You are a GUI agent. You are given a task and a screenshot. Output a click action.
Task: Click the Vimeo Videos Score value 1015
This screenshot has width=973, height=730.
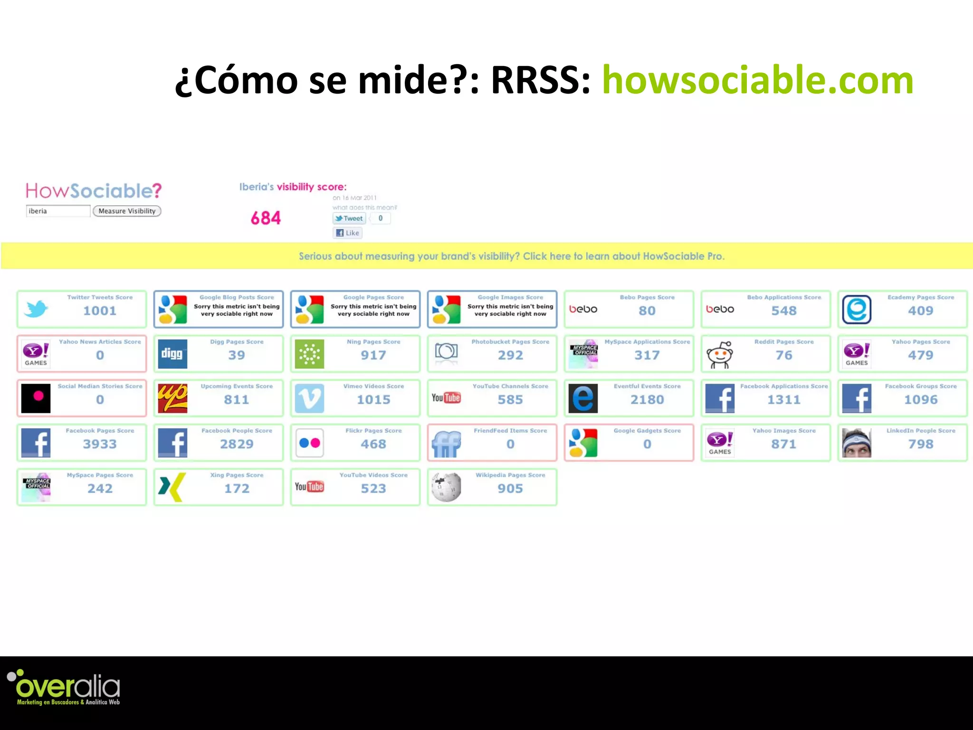[x=373, y=400]
